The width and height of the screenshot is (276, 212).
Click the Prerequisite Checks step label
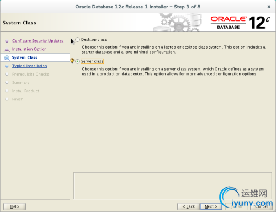click(x=30, y=74)
